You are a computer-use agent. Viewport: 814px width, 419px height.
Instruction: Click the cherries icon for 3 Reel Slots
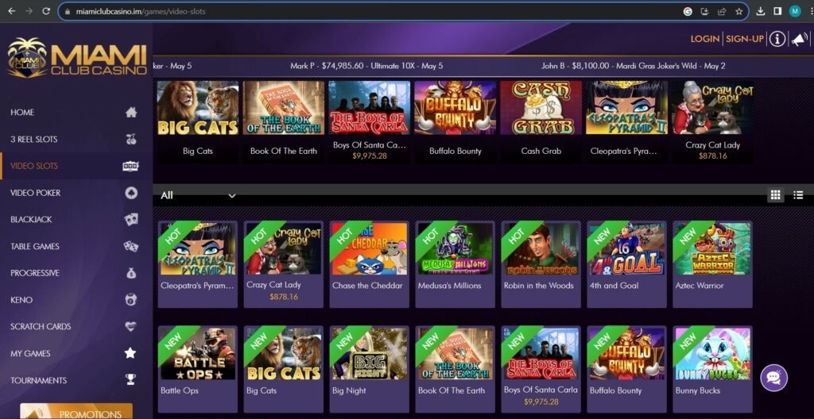[131, 139]
